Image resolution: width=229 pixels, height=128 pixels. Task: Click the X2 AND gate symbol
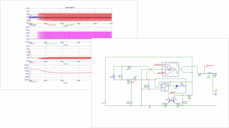pyautogui.click(x=164, y=86)
